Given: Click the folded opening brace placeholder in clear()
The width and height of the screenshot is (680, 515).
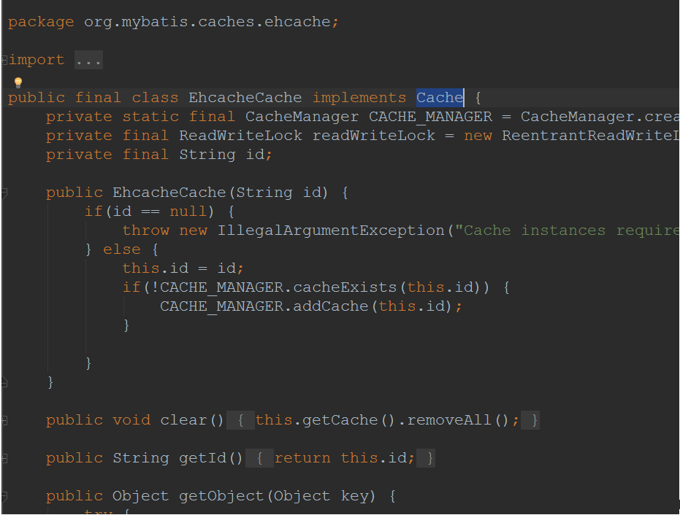Looking at the screenshot, I should 241,420.
